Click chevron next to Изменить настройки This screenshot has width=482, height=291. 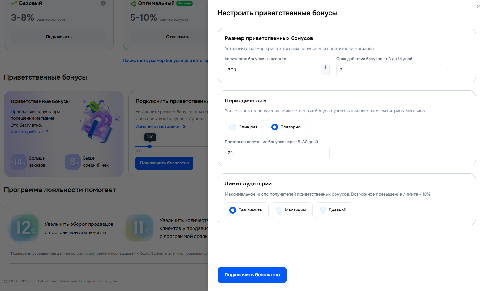(184, 127)
